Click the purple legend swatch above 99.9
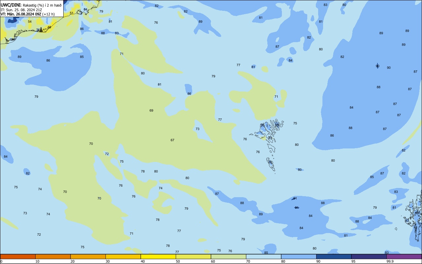Image resolution: width=422 pixels, height=264 pixels. pos(404,256)
